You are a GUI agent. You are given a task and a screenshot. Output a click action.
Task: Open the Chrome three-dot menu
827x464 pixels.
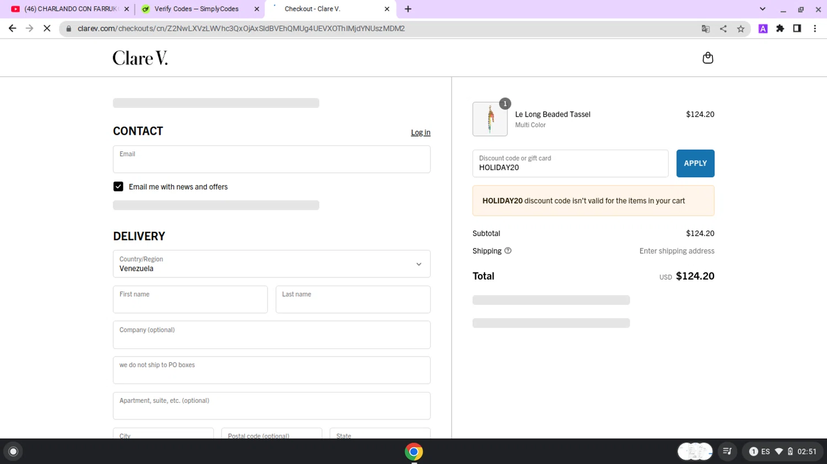pos(815,29)
